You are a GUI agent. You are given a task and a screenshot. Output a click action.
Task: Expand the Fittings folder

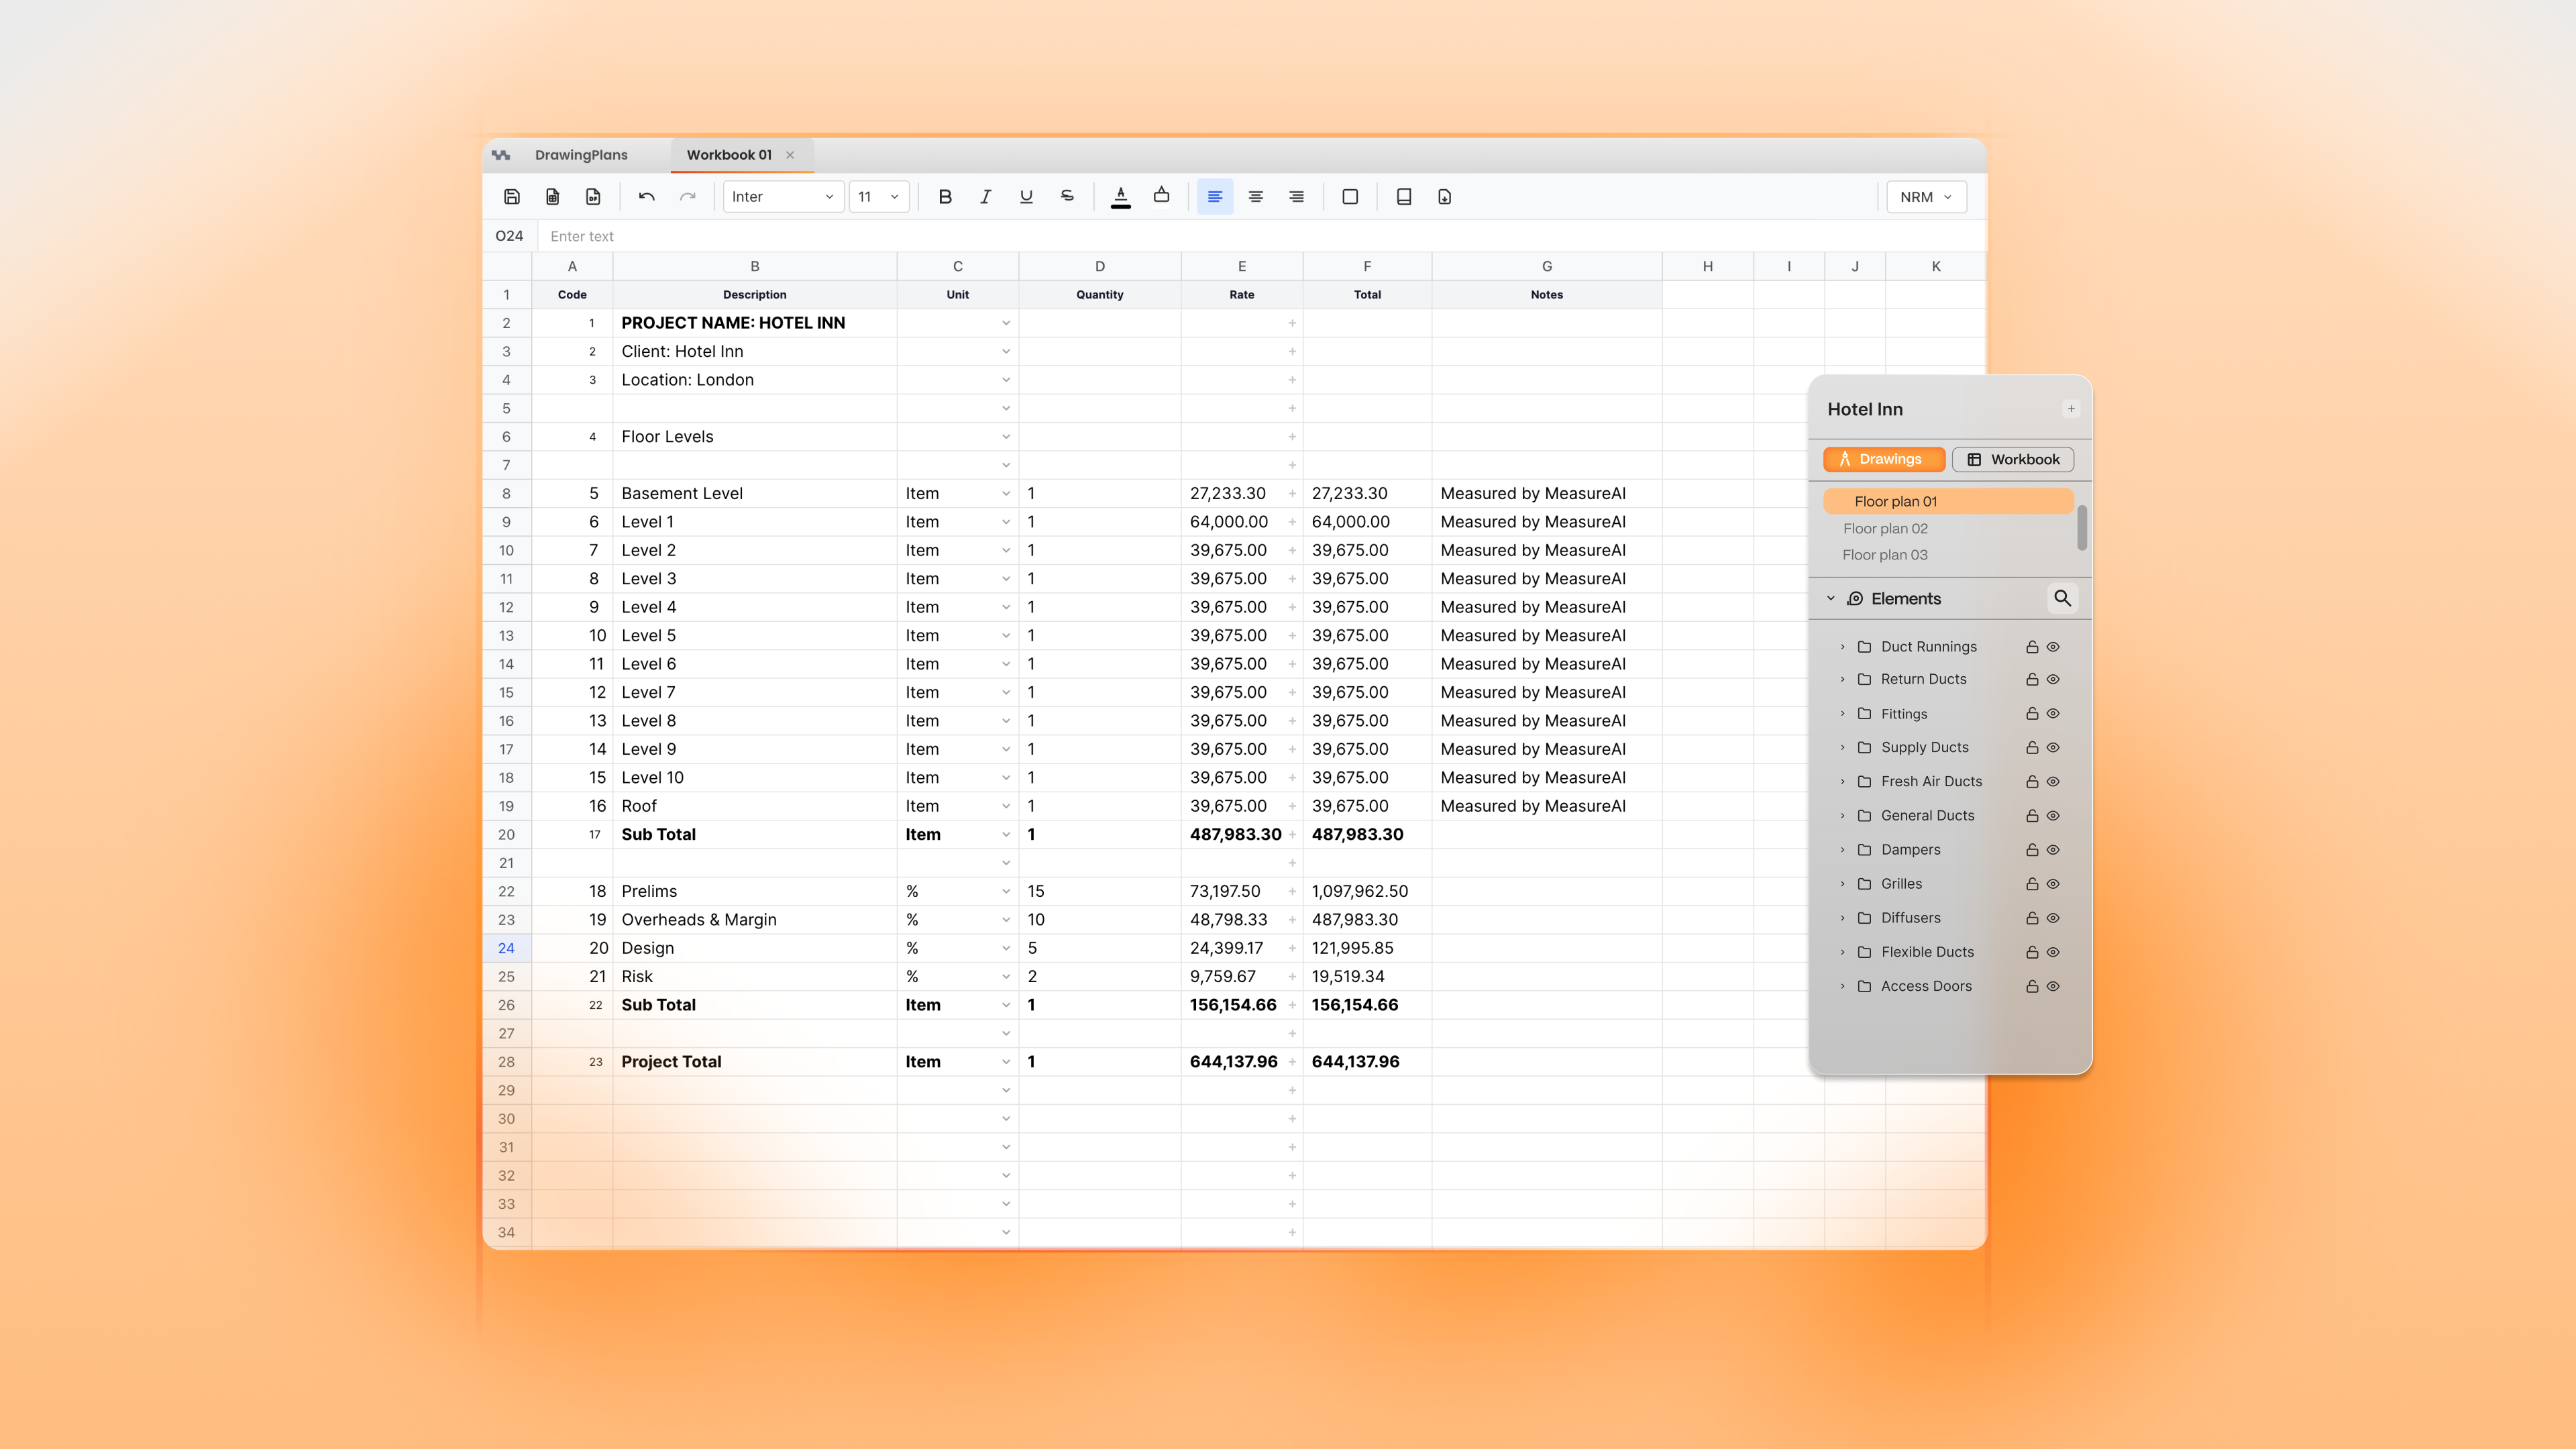1843,714
